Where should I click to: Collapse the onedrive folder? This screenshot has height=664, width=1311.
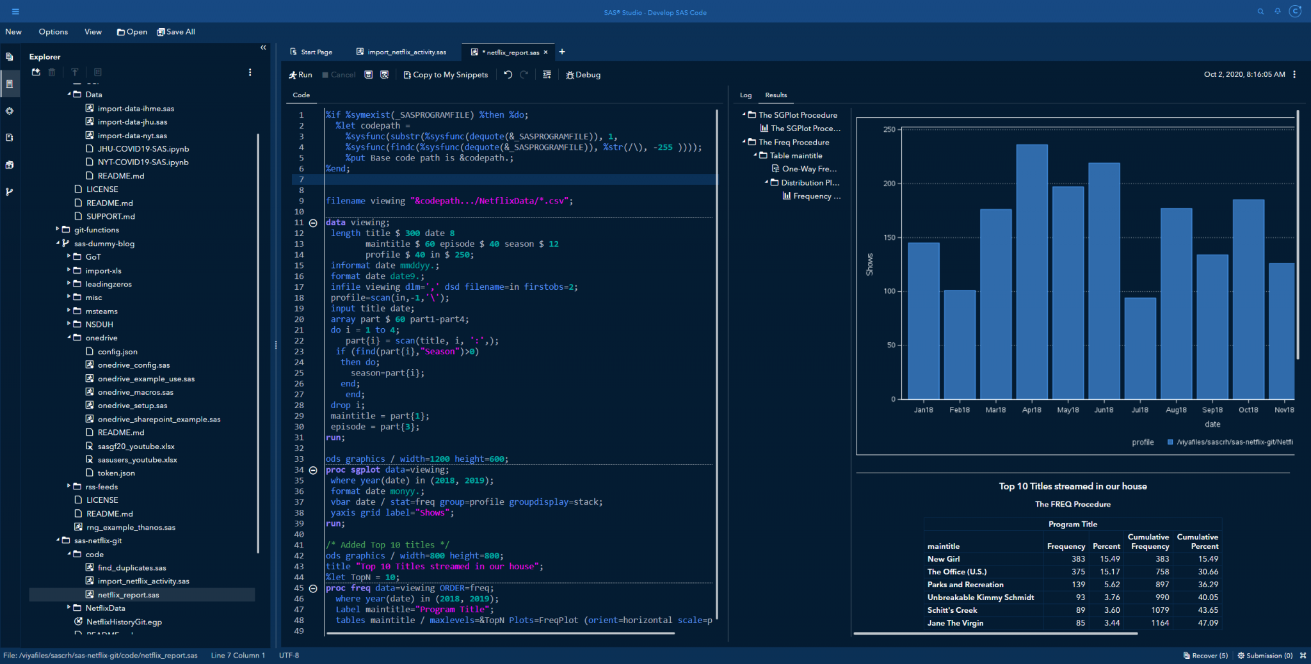pos(69,337)
